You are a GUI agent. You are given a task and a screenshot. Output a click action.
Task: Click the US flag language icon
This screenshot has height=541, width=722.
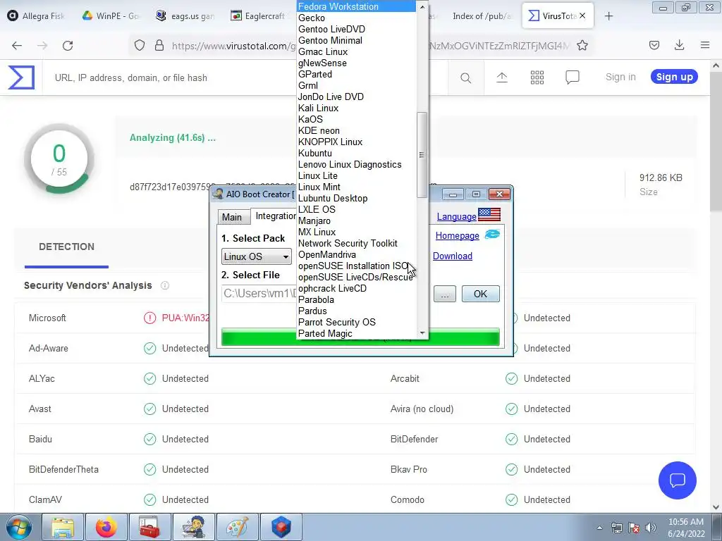(489, 215)
